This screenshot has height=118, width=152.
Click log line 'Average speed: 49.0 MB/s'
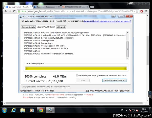(53, 46)
